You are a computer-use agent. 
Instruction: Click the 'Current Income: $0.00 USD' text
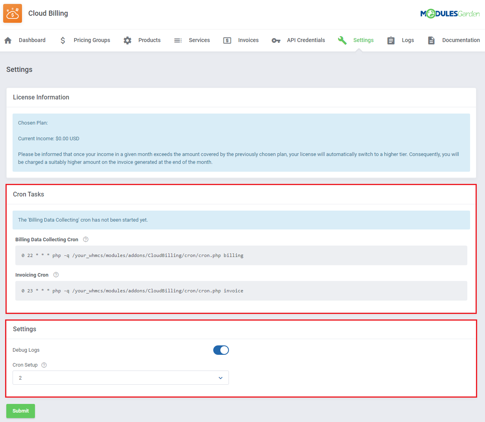49,139
